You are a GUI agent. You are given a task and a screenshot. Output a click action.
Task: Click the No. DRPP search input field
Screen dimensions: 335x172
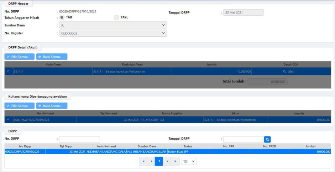pos(79,140)
